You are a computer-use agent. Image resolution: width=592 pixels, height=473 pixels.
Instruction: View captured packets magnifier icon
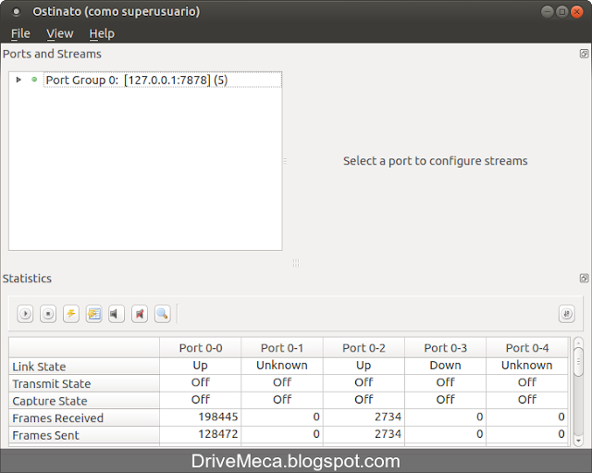163,314
